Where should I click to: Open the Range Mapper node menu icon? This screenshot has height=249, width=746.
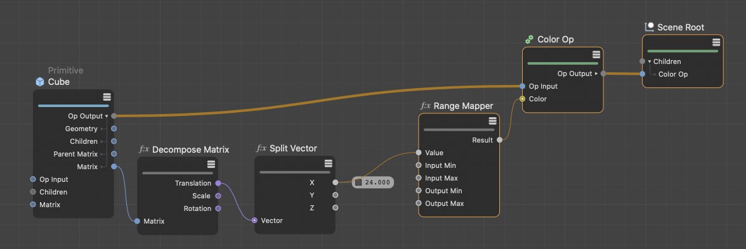click(492, 120)
